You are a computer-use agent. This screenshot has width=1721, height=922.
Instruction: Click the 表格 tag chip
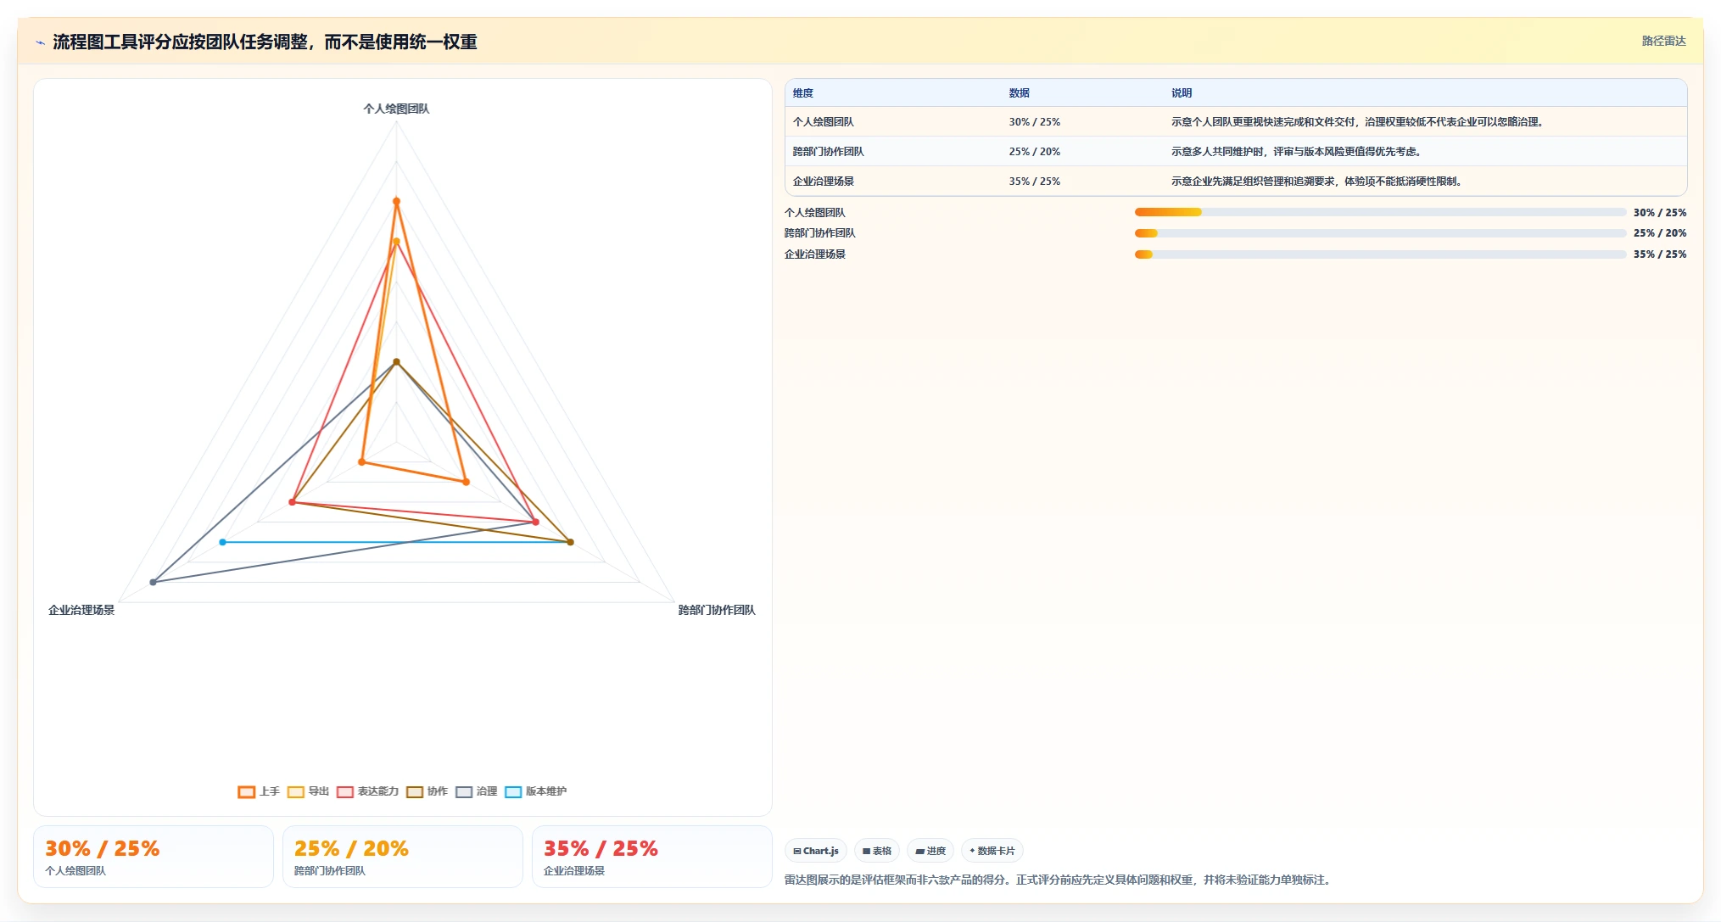pyautogui.click(x=877, y=851)
